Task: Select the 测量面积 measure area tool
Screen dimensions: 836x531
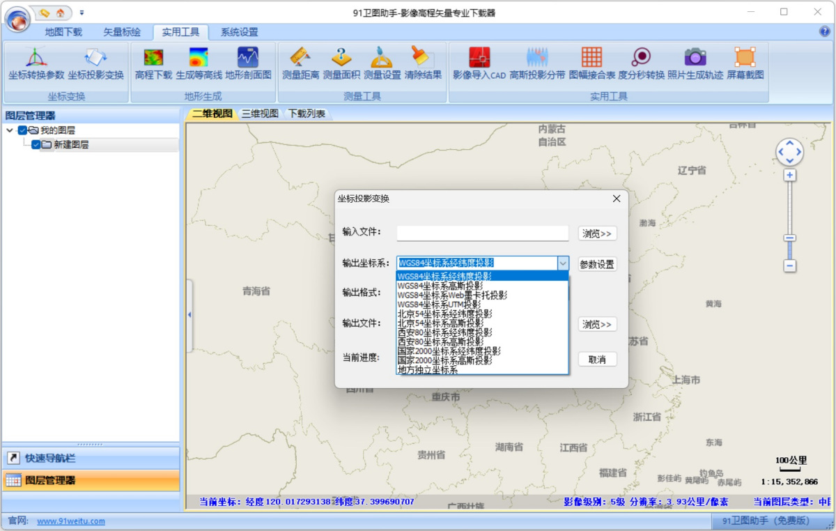Action: [x=341, y=63]
